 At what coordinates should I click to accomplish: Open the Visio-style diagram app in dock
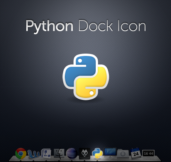click(x=46, y=154)
